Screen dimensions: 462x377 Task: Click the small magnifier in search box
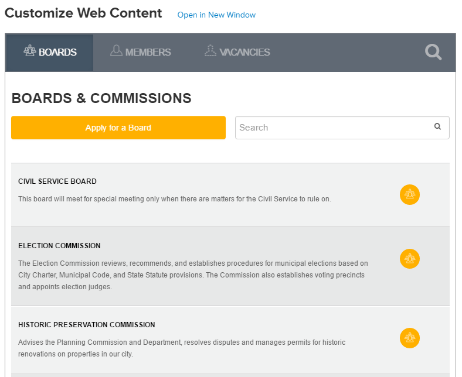pyautogui.click(x=437, y=126)
